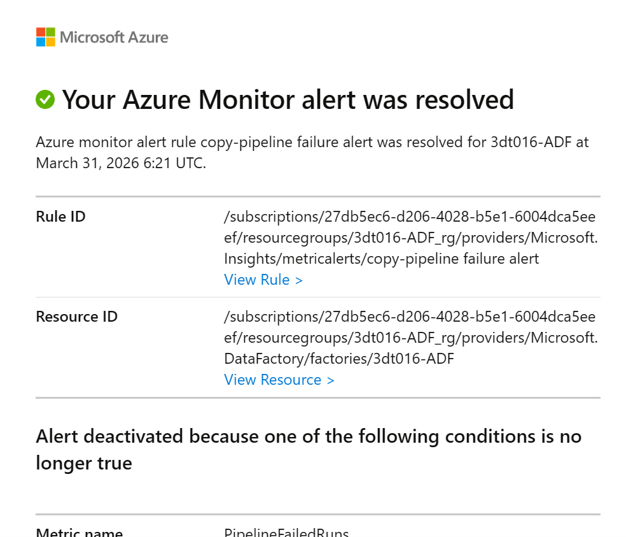
Task: Open the View Rule link
Action: click(x=257, y=280)
